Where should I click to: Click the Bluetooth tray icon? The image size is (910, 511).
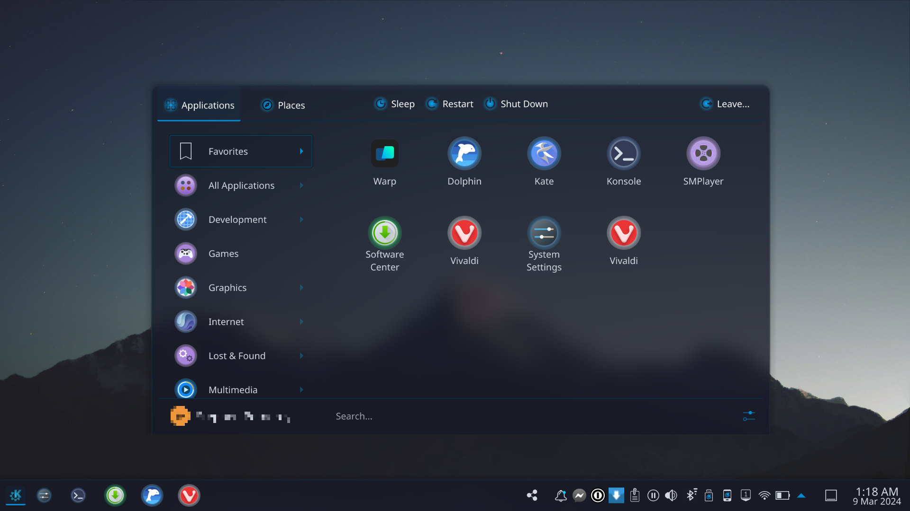click(x=691, y=495)
